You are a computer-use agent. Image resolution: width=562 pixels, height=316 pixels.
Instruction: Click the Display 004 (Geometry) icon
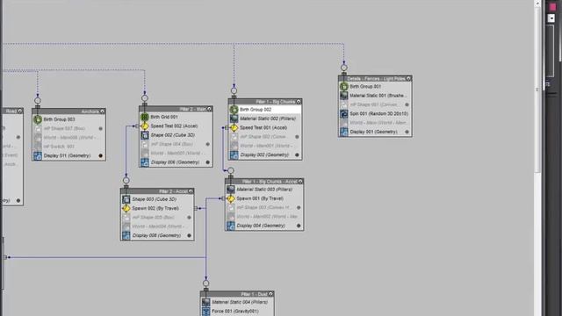[231, 226]
